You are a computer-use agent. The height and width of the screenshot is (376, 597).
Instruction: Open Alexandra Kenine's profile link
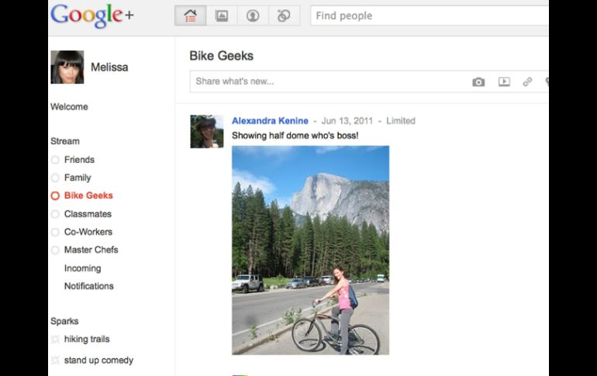[x=269, y=121]
